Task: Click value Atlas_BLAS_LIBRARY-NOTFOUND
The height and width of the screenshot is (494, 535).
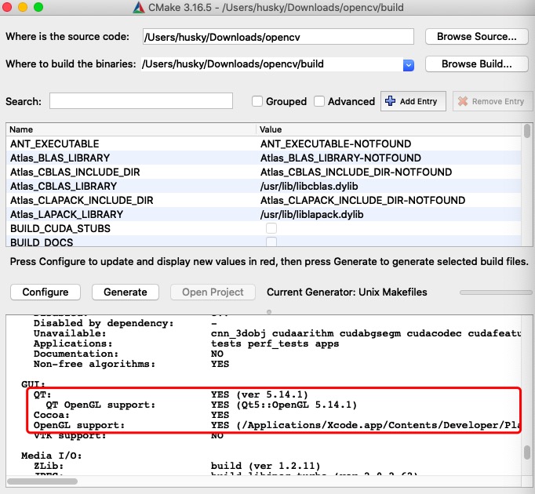Action: 341,158
